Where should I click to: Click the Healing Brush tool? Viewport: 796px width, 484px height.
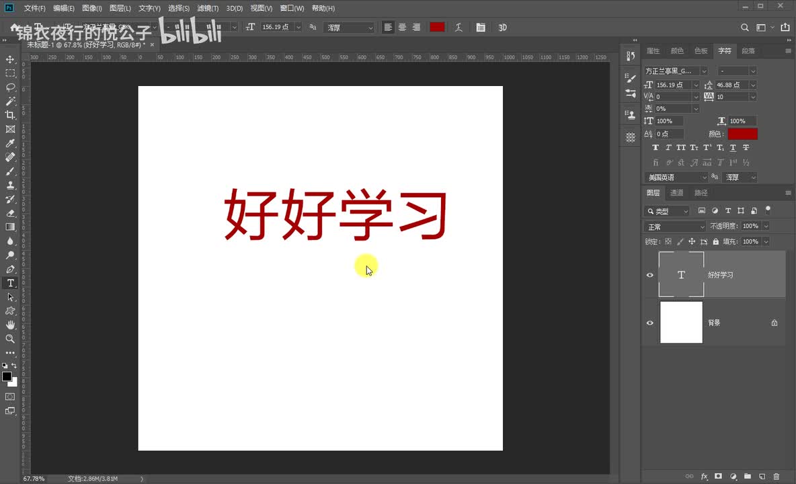click(x=10, y=157)
